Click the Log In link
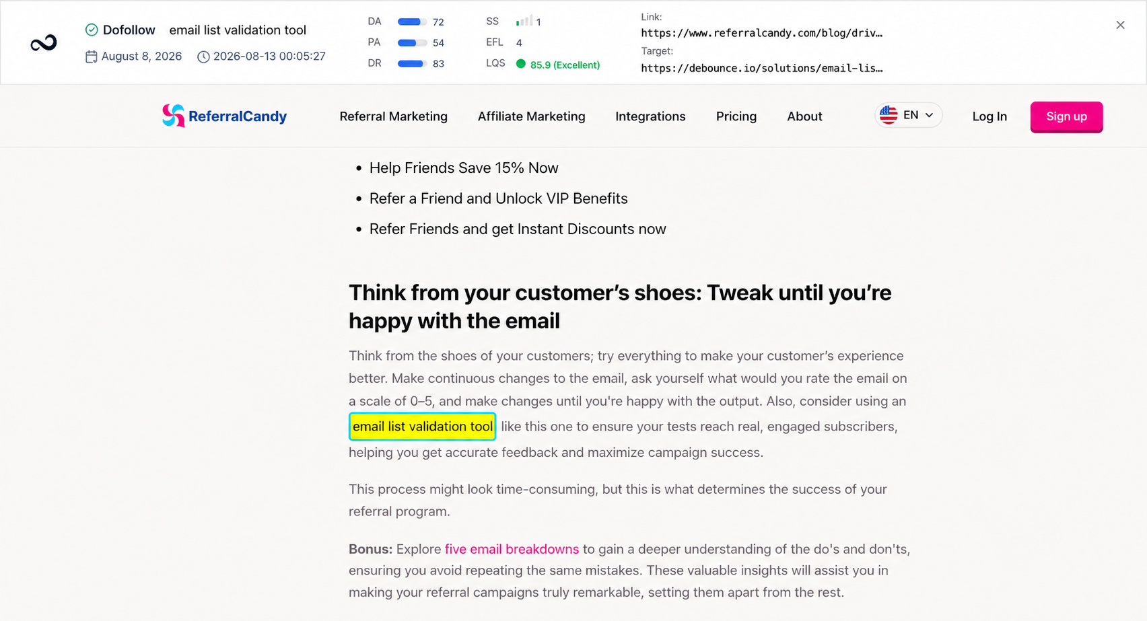The width and height of the screenshot is (1147, 621). click(989, 116)
